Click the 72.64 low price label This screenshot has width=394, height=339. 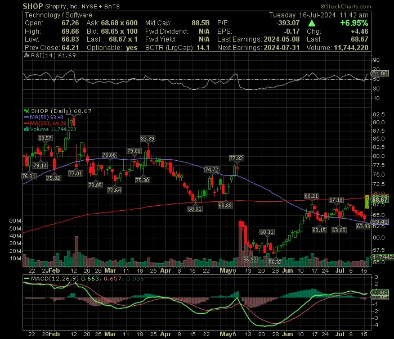pos(115,190)
